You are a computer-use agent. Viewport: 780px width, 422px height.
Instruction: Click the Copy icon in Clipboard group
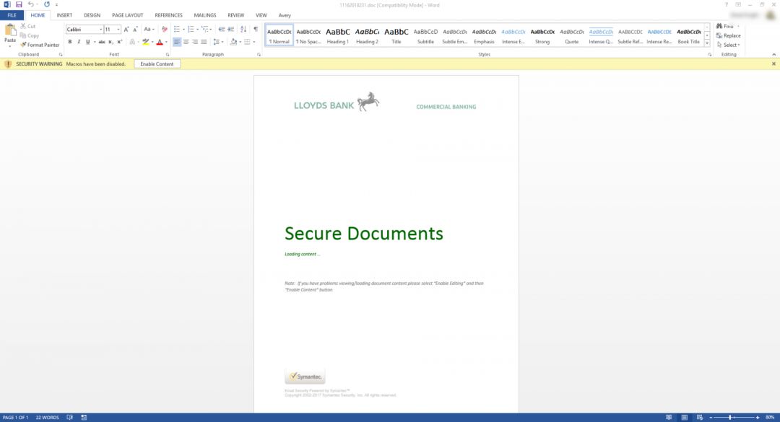pos(23,35)
